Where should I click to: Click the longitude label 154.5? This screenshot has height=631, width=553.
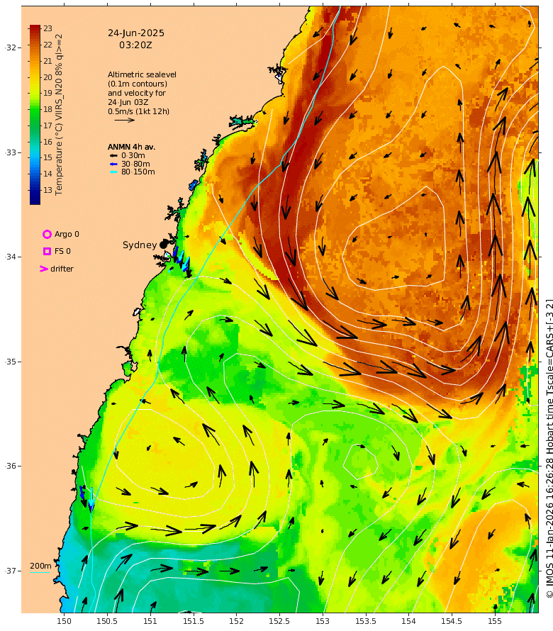(452, 621)
